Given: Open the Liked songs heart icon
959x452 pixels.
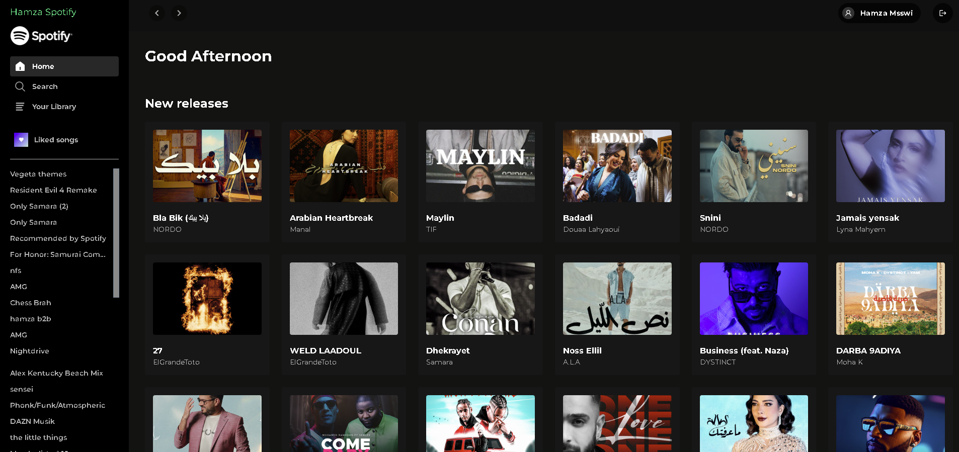Looking at the screenshot, I should click(21, 140).
